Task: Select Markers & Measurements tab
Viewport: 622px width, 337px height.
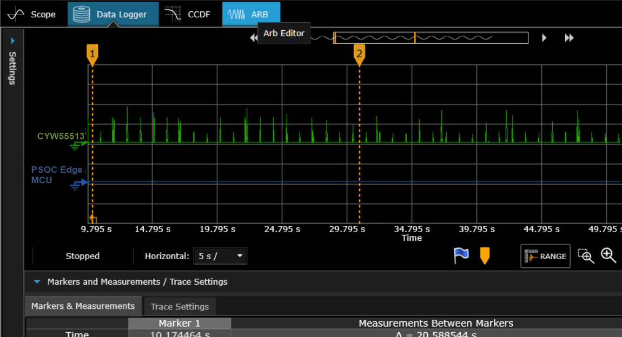Action: point(83,306)
